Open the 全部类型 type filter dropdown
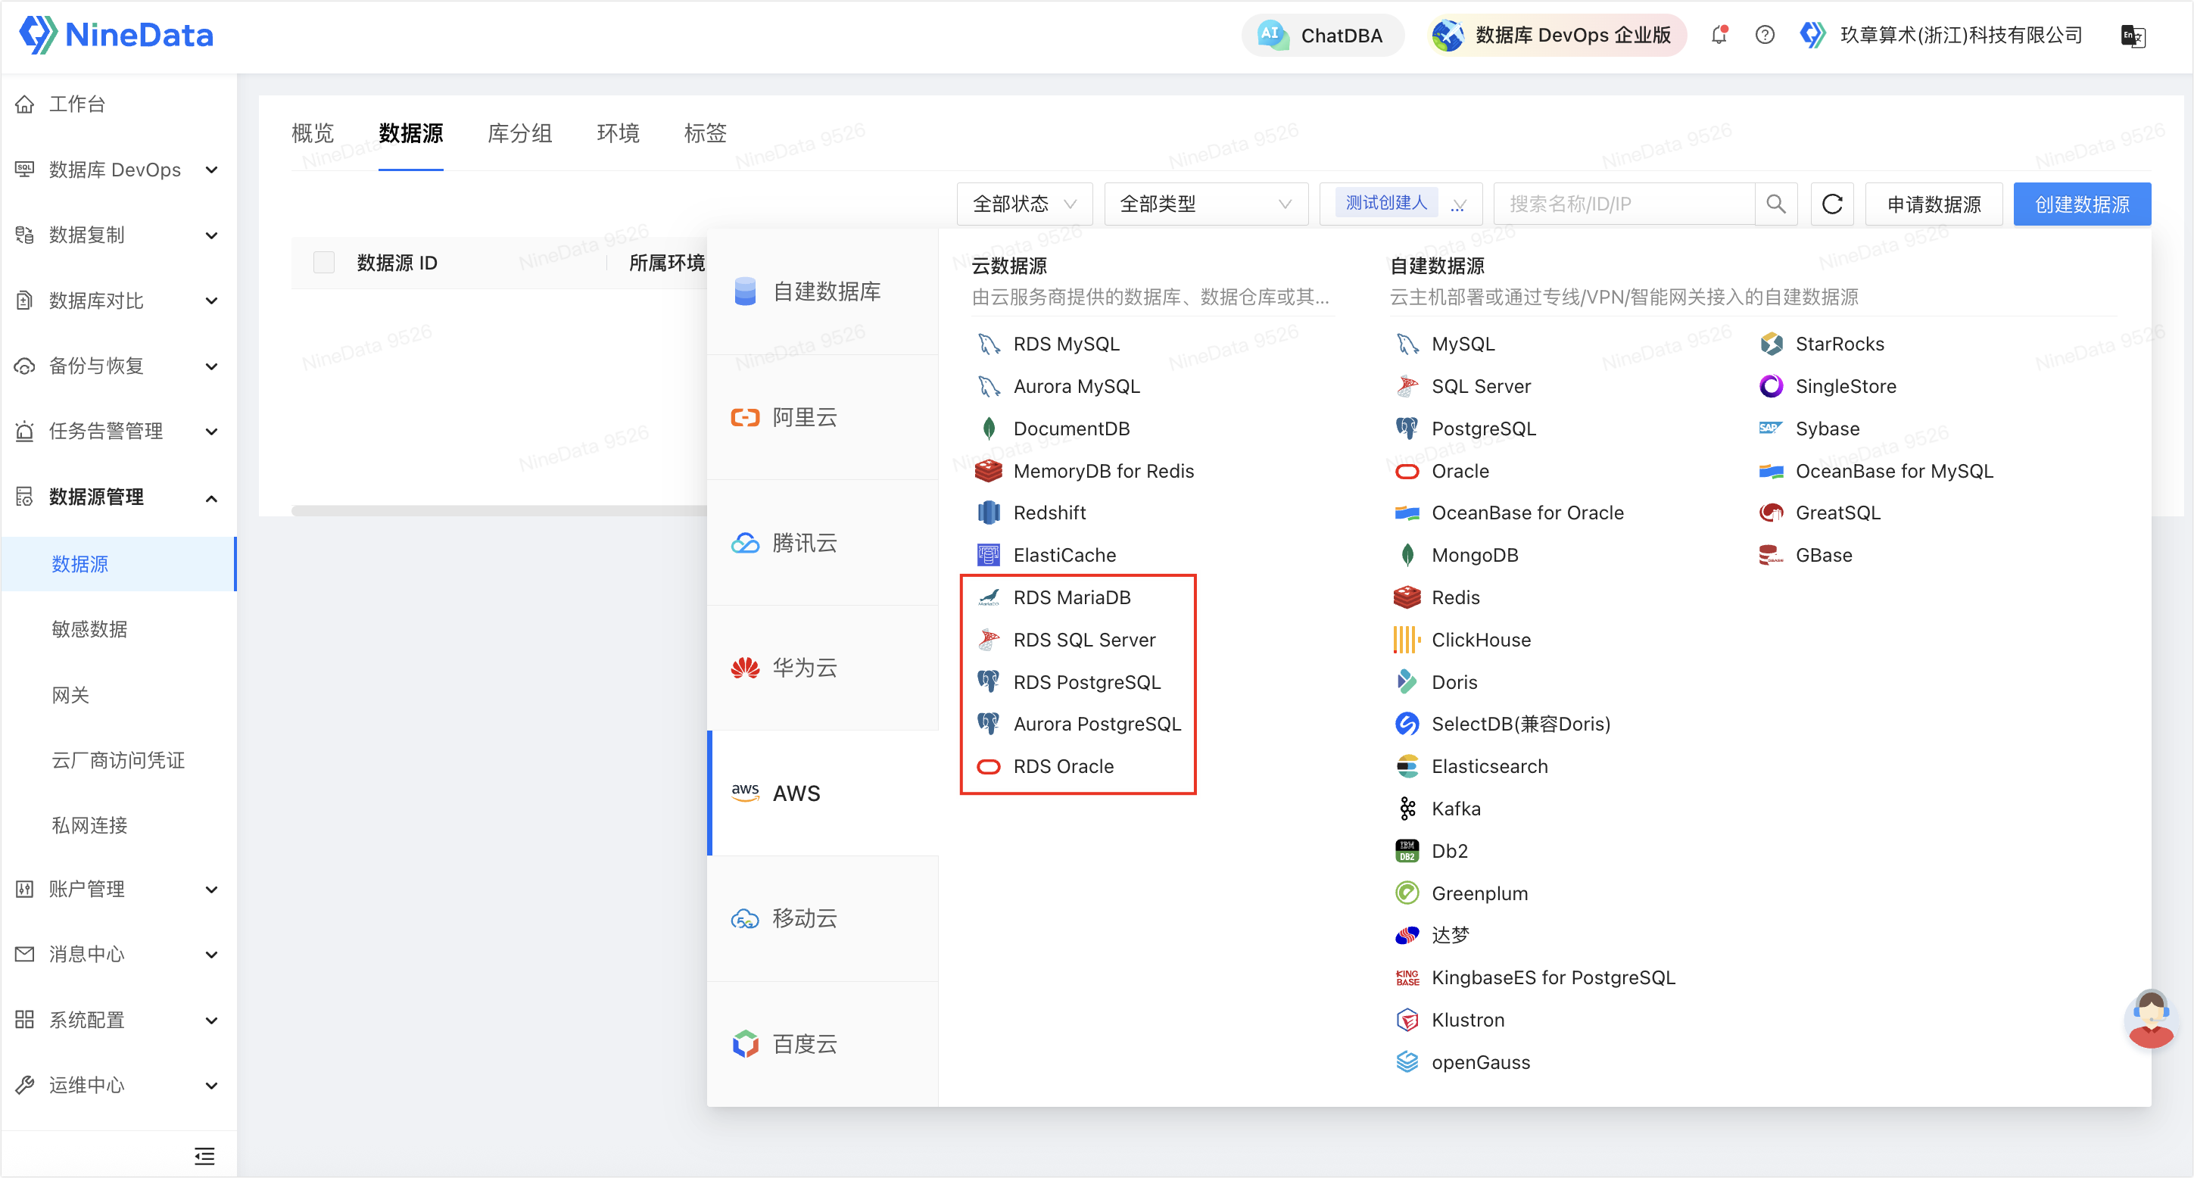This screenshot has width=2194, height=1178. 1205,204
